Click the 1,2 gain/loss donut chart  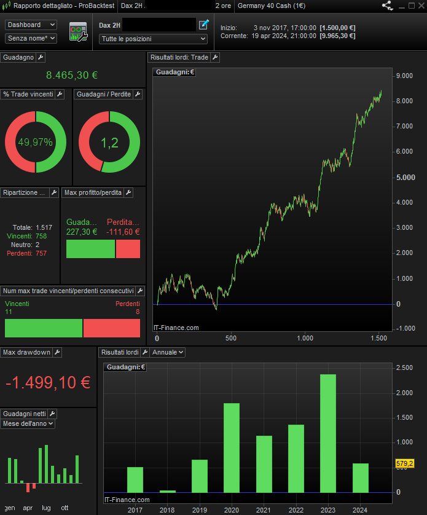tap(109, 142)
